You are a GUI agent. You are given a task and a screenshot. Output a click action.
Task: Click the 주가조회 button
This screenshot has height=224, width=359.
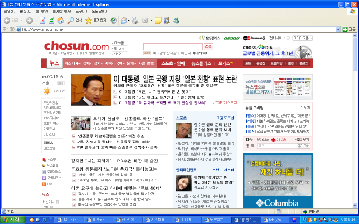[x=303, y=146]
